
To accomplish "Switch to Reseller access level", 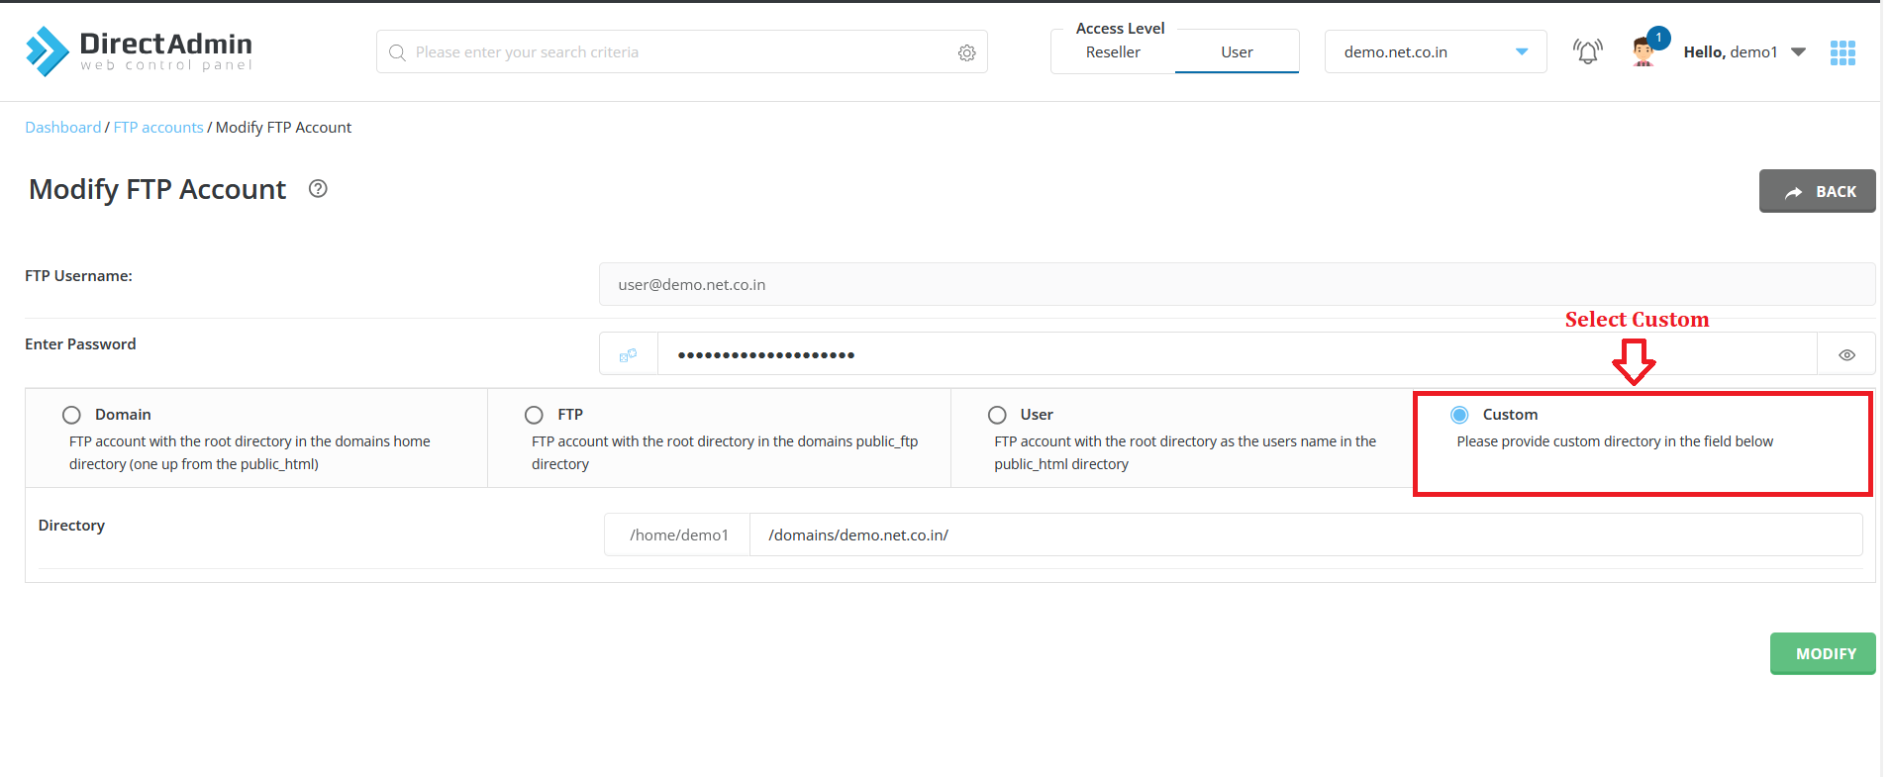I will 1113,52.
